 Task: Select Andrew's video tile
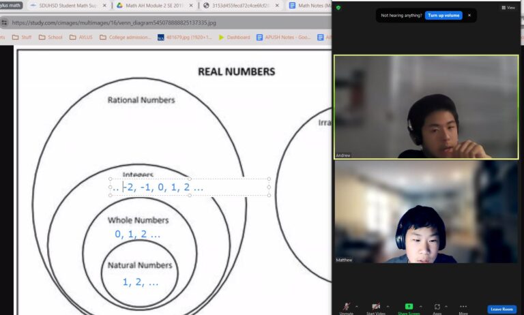(426, 107)
